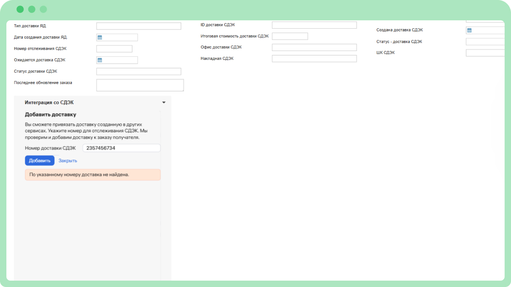The width and height of the screenshot is (511, 287).
Task: Click the label Накладная СДЭК
Action: click(x=217, y=59)
